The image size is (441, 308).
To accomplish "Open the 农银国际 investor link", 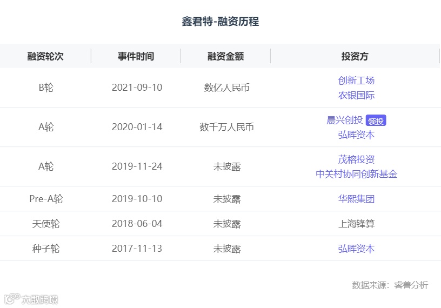I will (356, 95).
